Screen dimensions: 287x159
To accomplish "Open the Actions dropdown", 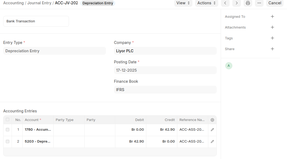I will pos(206,3).
